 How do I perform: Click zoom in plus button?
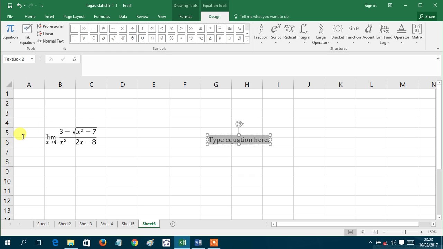pos(421,232)
